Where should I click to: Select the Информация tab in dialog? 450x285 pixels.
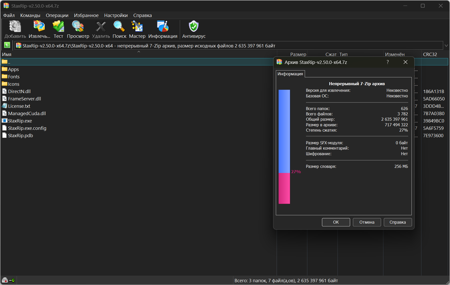pos(290,74)
